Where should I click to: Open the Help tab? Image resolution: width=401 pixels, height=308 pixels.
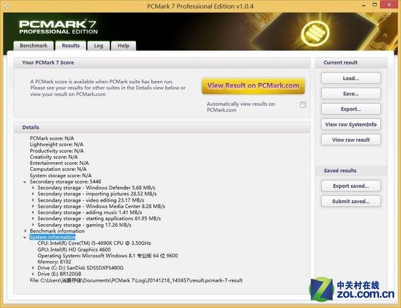coord(123,46)
